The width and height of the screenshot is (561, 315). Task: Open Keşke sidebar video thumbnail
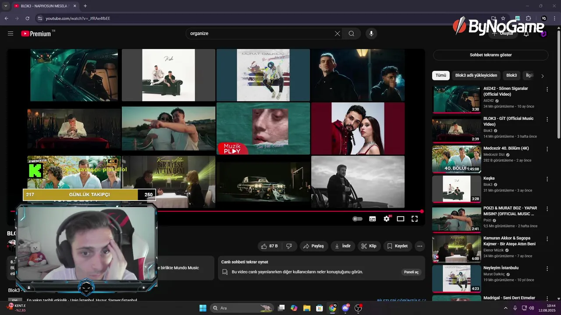[x=456, y=189]
